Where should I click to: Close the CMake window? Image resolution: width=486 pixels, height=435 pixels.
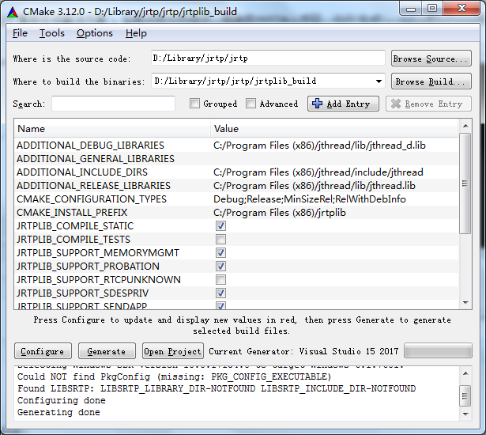[462, 9]
